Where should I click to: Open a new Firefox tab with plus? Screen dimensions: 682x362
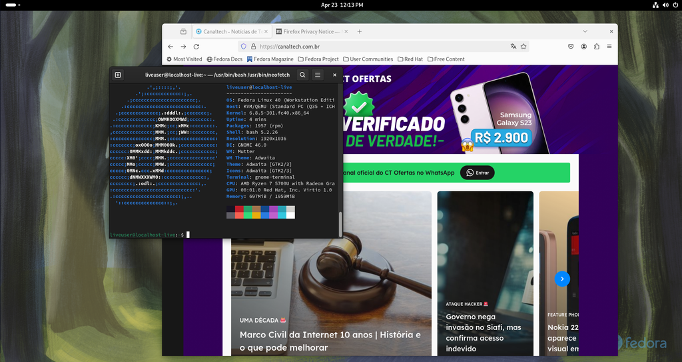359,31
